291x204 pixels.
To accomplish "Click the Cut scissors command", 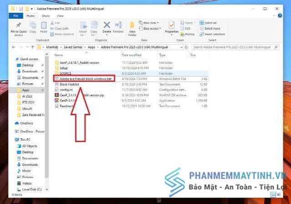I will 55,23.
